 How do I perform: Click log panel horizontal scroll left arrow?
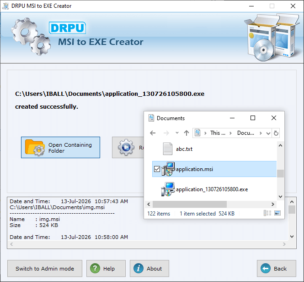(11, 244)
